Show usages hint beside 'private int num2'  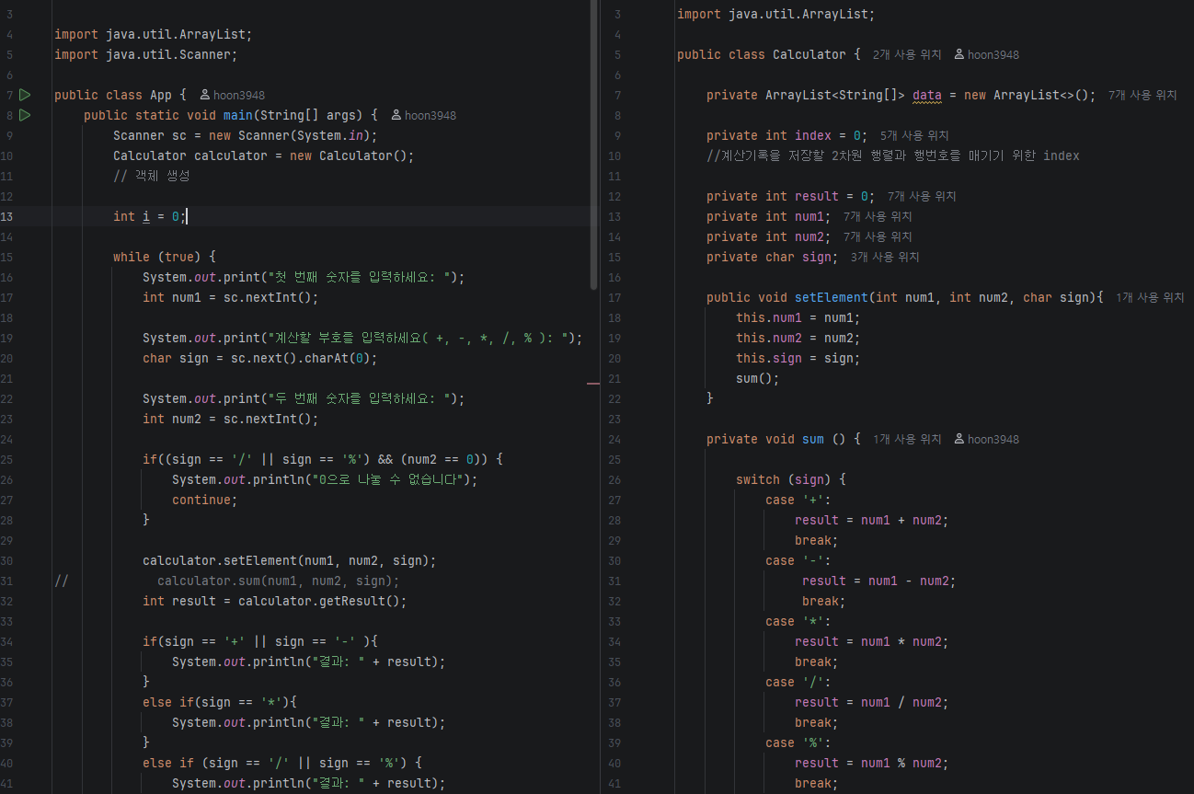[x=878, y=236]
